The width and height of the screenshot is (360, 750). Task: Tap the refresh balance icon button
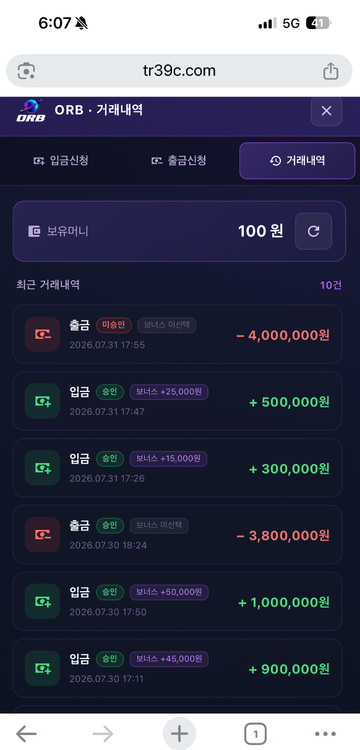coord(314,231)
